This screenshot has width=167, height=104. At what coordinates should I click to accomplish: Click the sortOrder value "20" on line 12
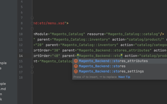[39, 45]
